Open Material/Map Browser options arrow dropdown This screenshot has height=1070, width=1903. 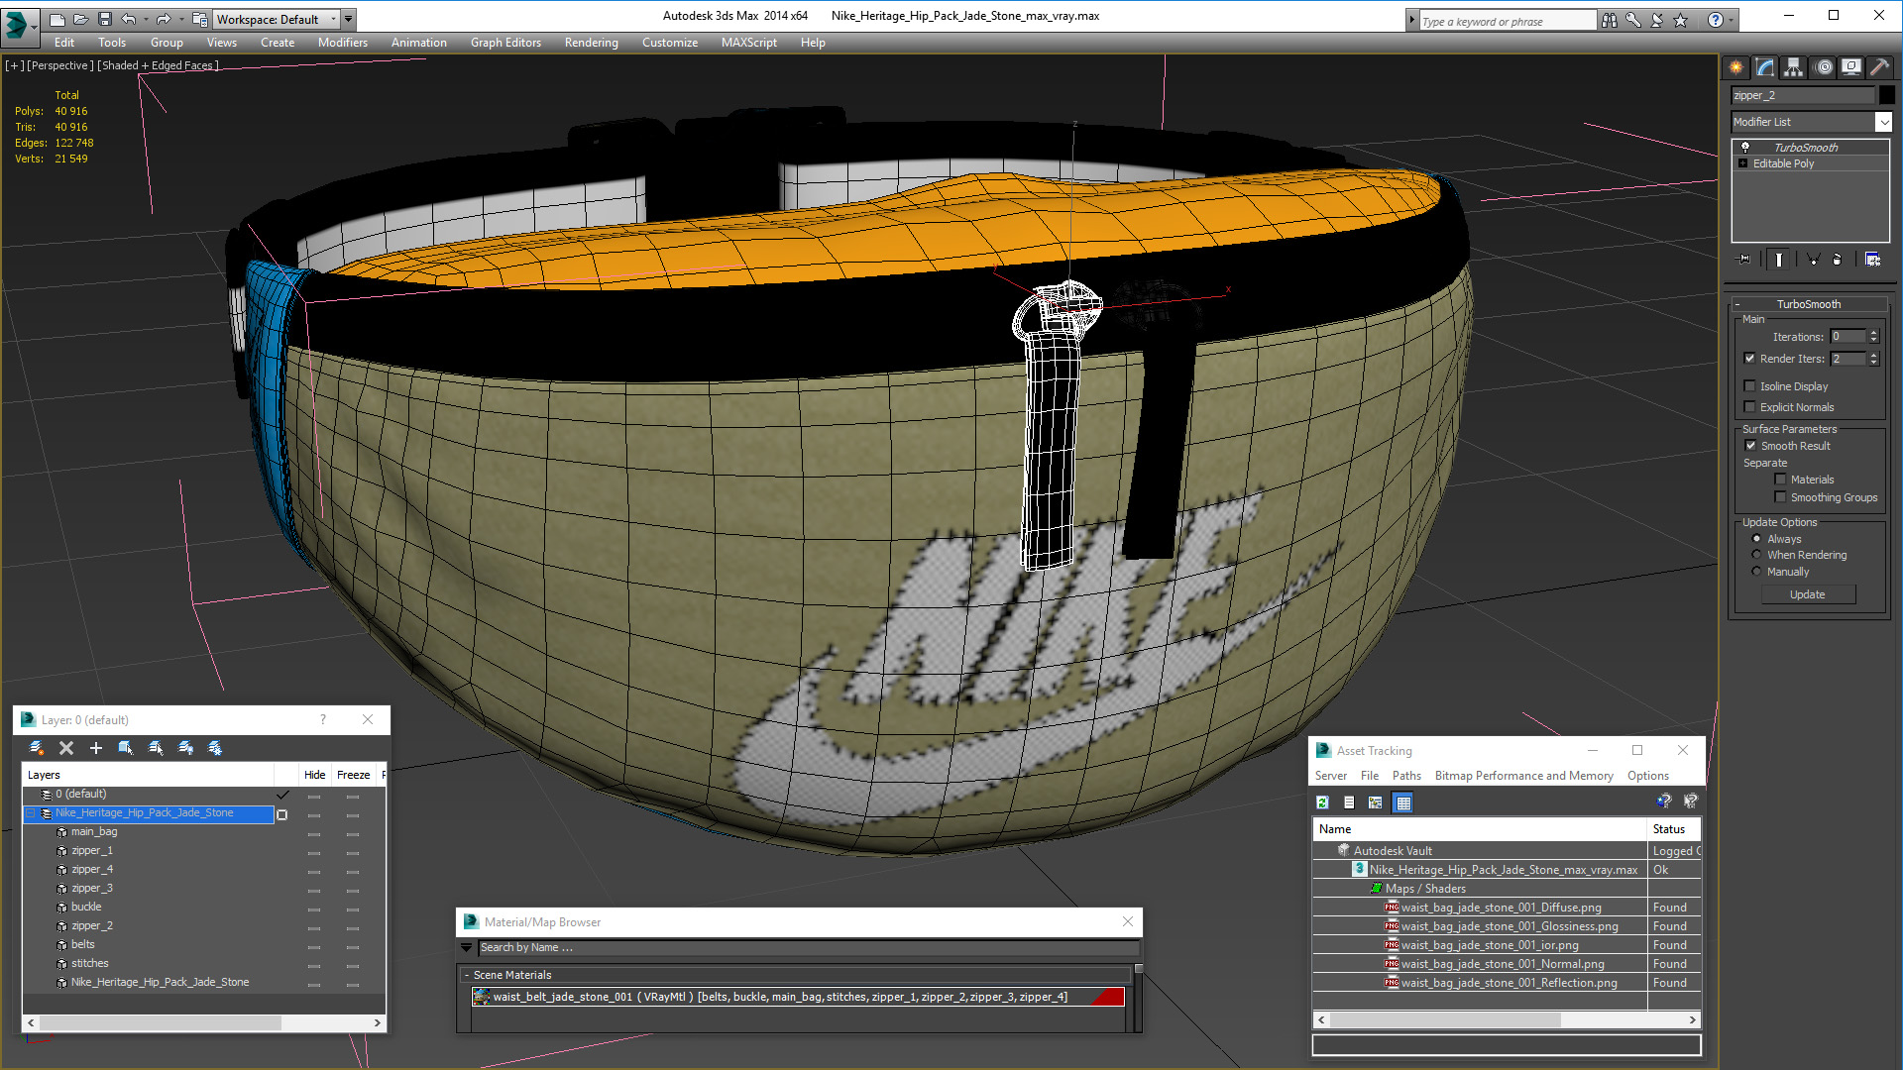pyautogui.click(x=467, y=948)
